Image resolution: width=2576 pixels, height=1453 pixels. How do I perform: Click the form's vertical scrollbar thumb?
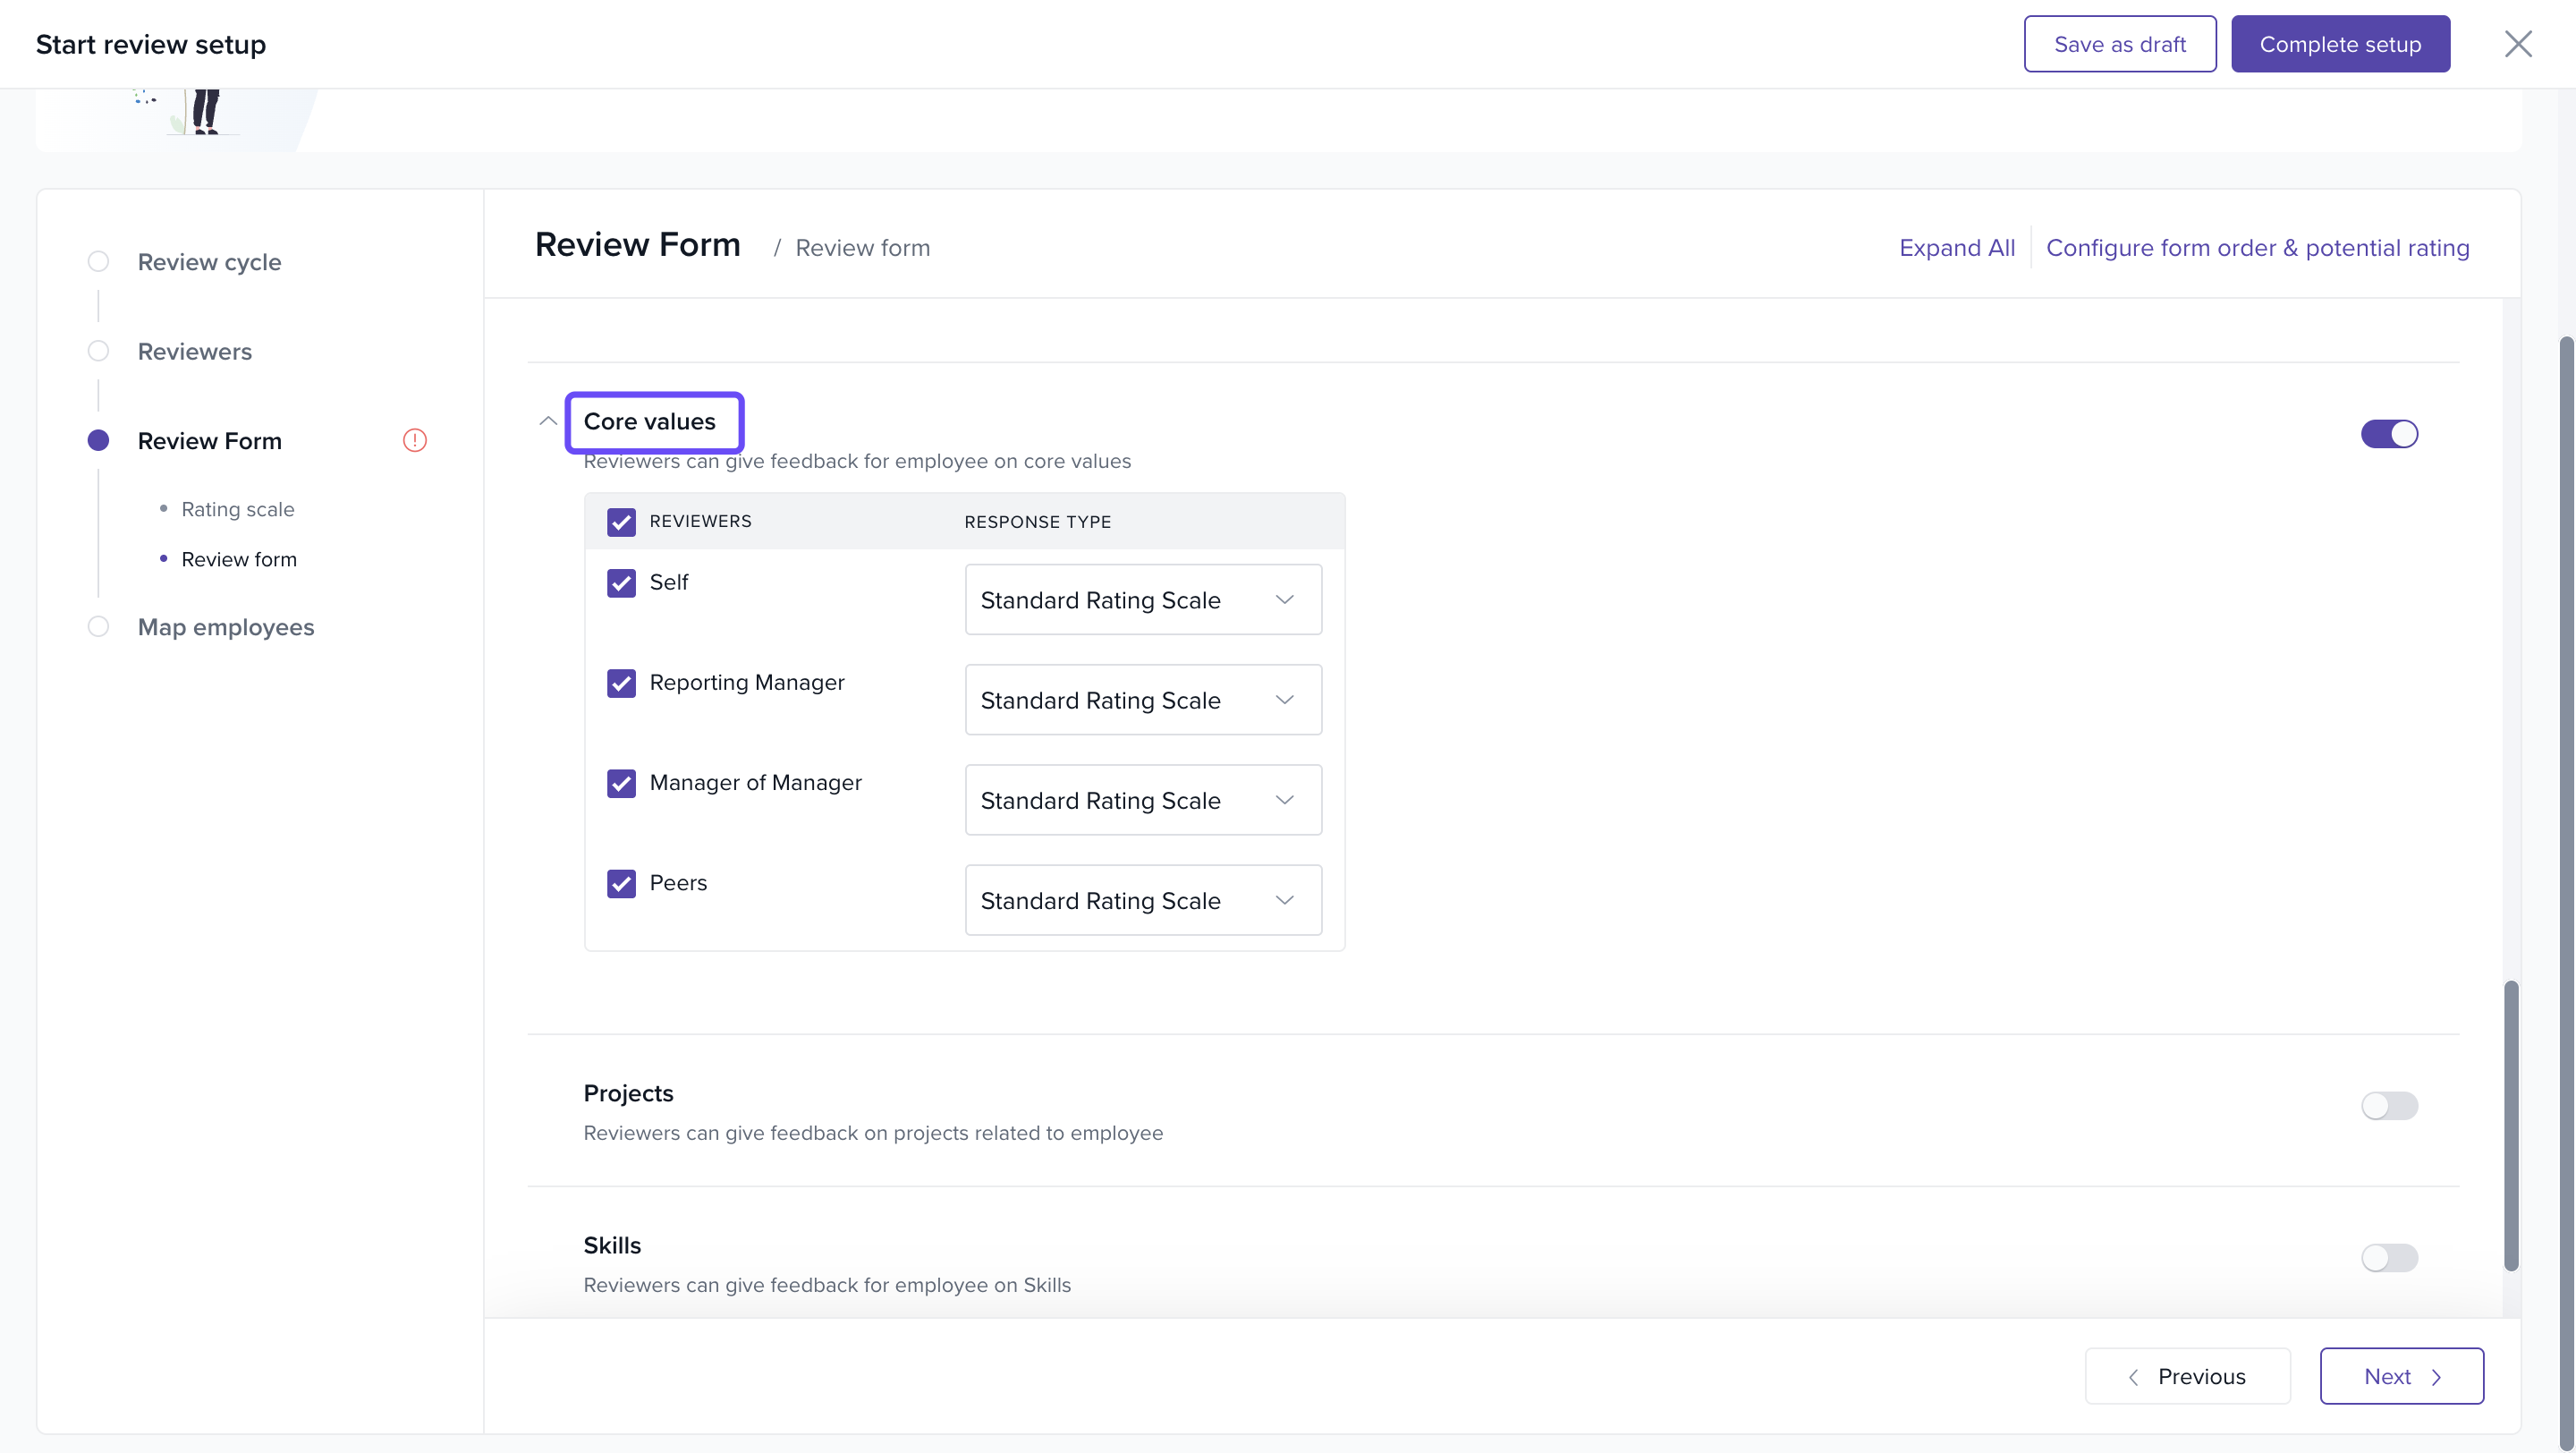click(2510, 1125)
